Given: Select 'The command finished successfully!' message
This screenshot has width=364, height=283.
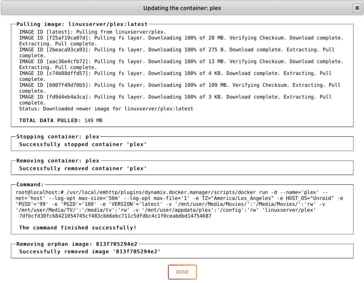Looking at the screenshot, I should pos(78,228).
